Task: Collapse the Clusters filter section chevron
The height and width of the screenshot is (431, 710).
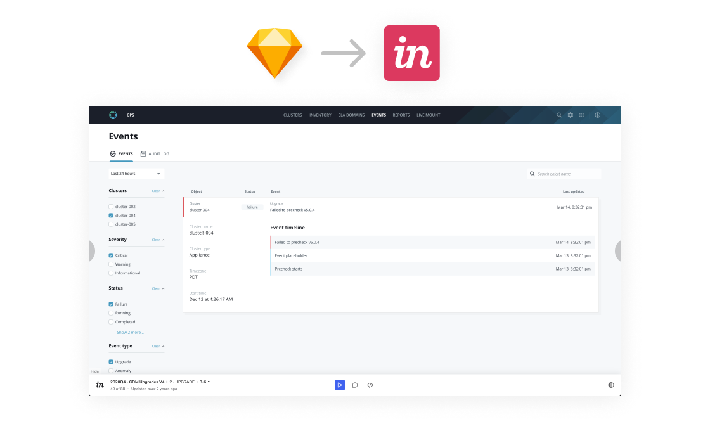Action: point(164,191)
